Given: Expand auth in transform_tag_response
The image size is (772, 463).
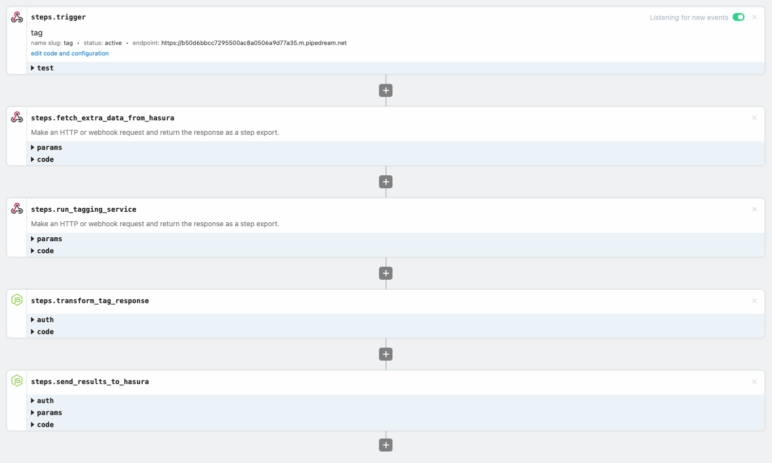Looking at the screenshot, I should 395,320.
